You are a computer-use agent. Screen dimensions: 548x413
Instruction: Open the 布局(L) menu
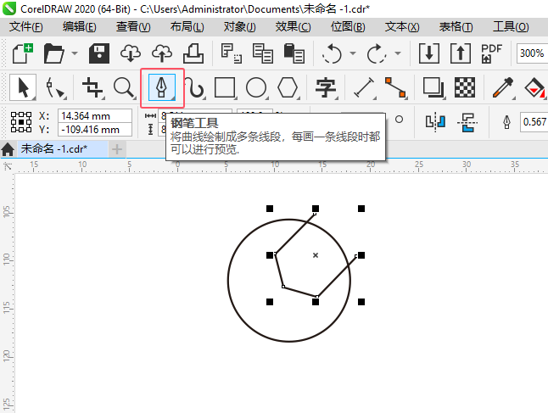pos(187,26)
